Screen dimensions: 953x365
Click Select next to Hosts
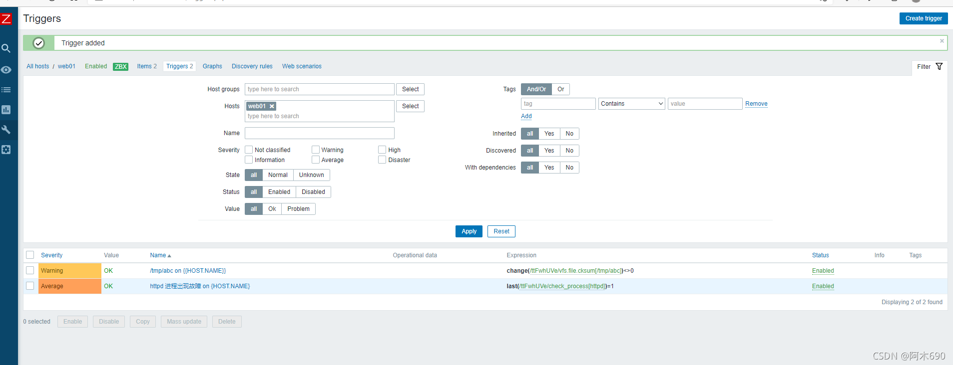tap(411, 106)
